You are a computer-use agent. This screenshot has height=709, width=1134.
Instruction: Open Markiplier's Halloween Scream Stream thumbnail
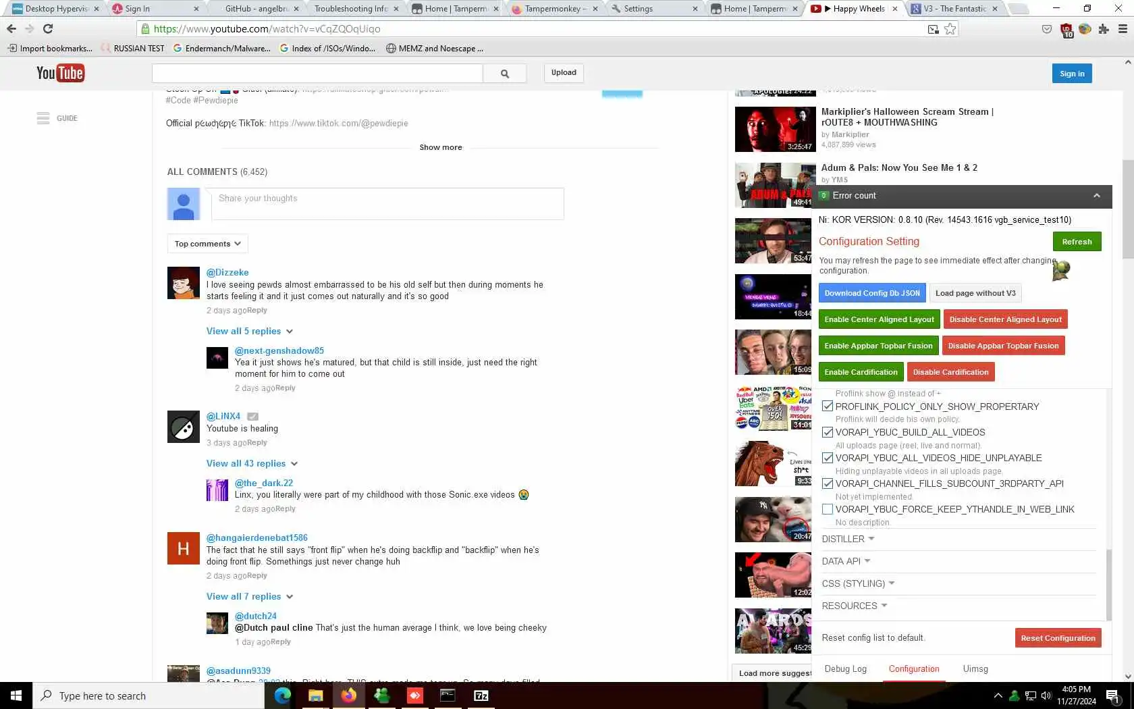tap(775, 129)
